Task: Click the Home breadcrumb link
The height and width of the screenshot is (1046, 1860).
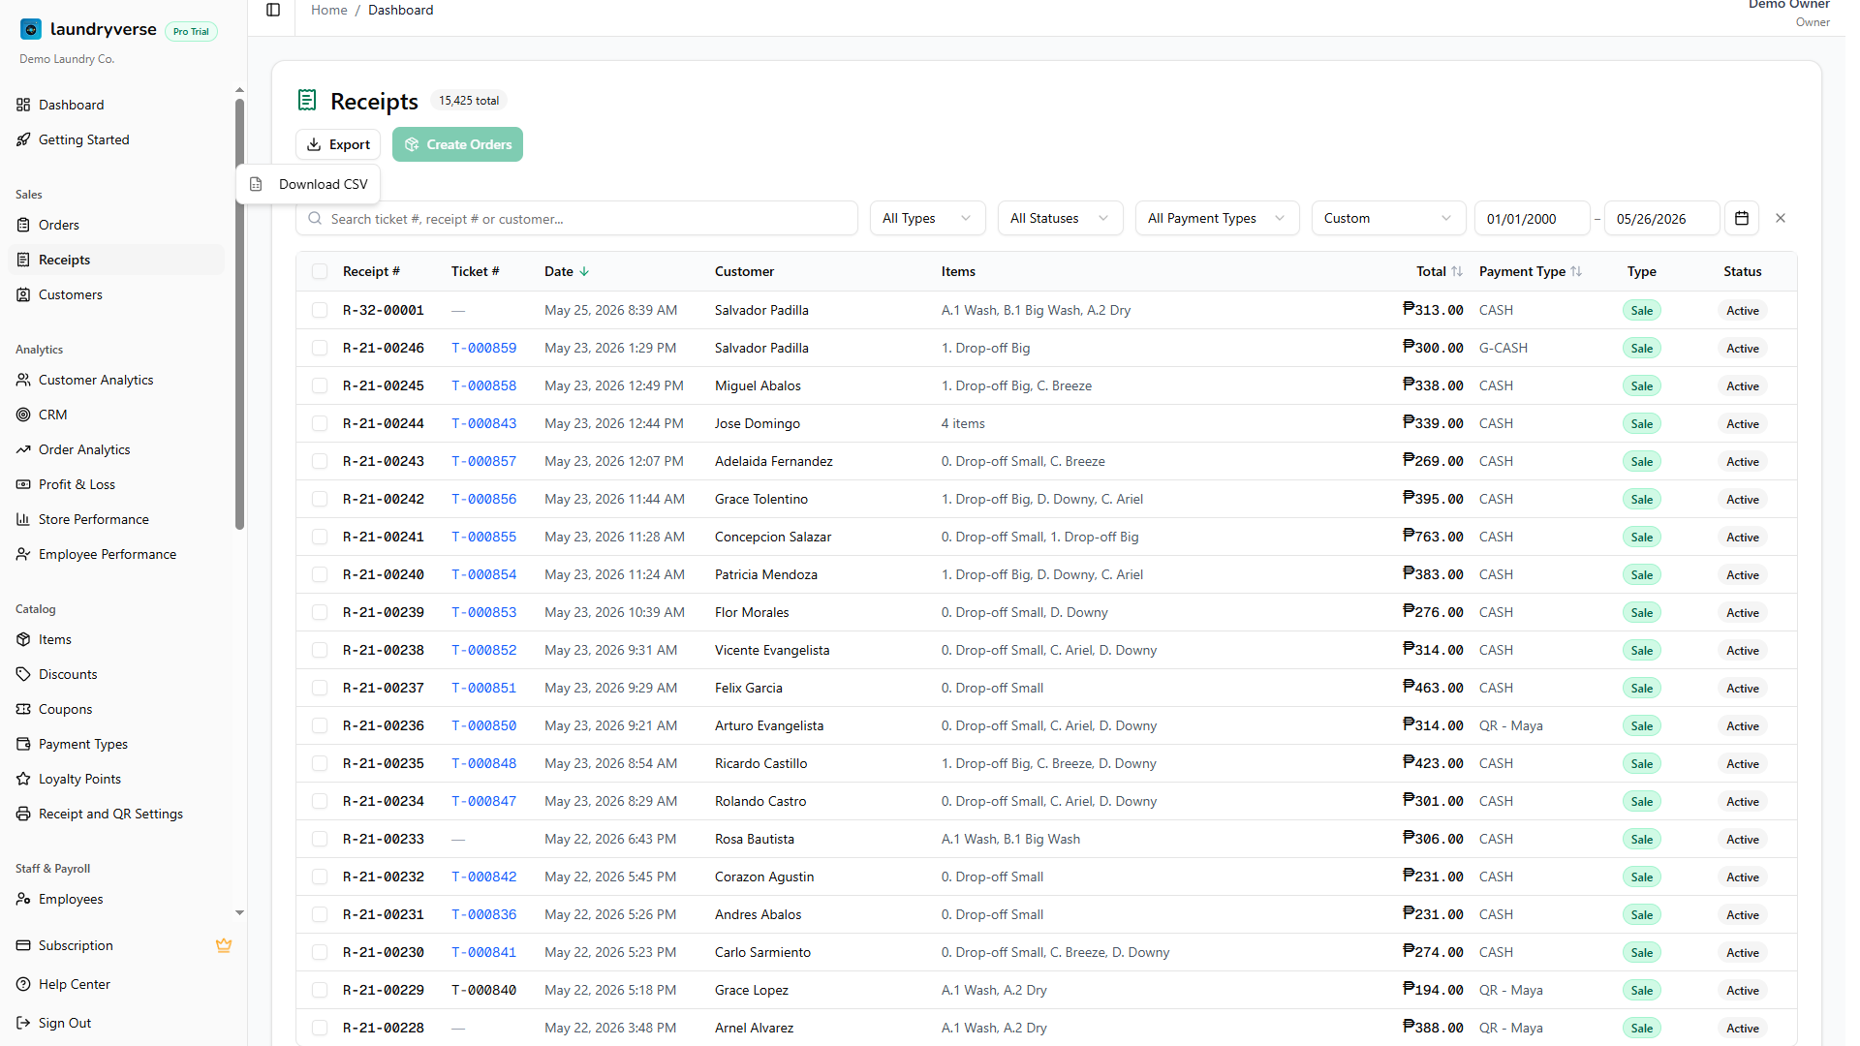Action: point(328,10)
